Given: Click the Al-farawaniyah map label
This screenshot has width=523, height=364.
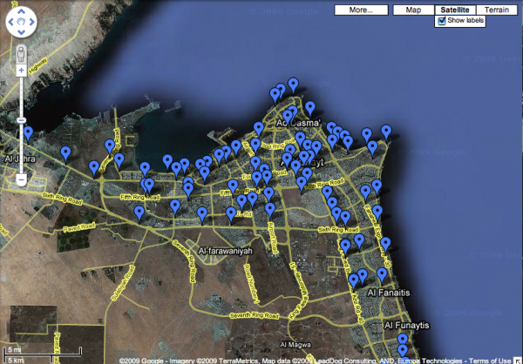Looking at the screenshot, I should (226, 251).
